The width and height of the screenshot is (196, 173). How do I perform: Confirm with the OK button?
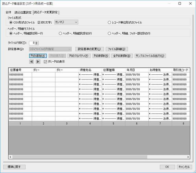(167, 167)
